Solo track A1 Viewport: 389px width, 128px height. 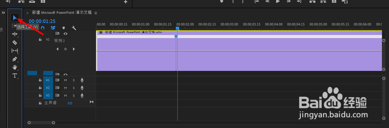click(74, 80)
